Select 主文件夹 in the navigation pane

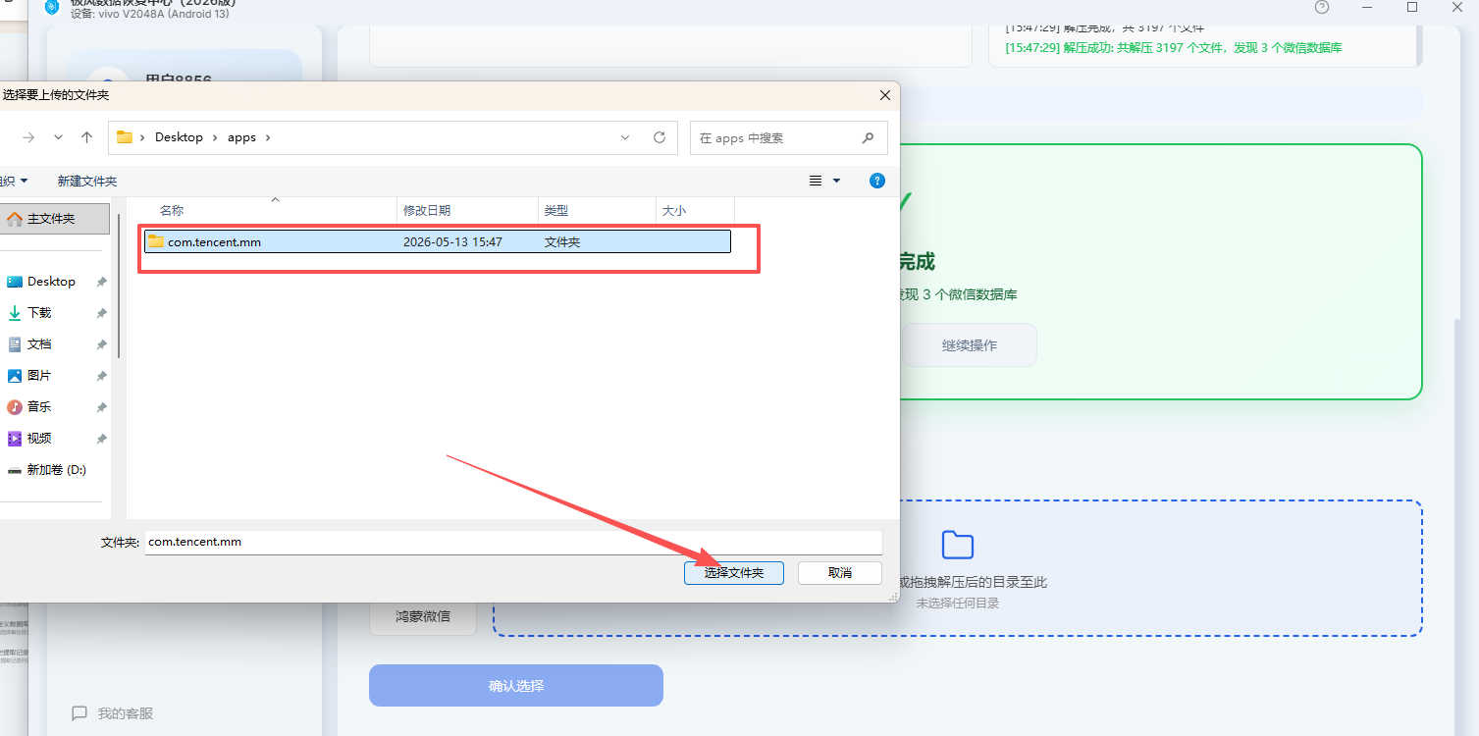click(x=54, y=219)
